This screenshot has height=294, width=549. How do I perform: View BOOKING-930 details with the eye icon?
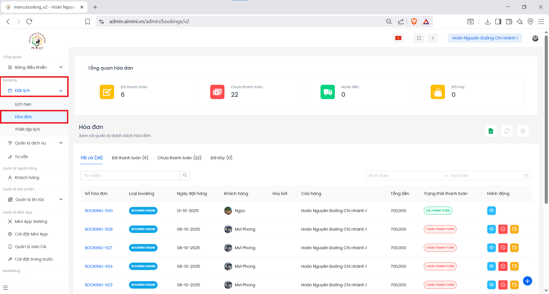pos(491,211)
